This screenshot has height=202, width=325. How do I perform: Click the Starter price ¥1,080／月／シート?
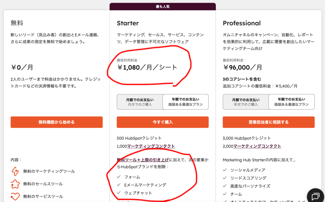[147, 67]
